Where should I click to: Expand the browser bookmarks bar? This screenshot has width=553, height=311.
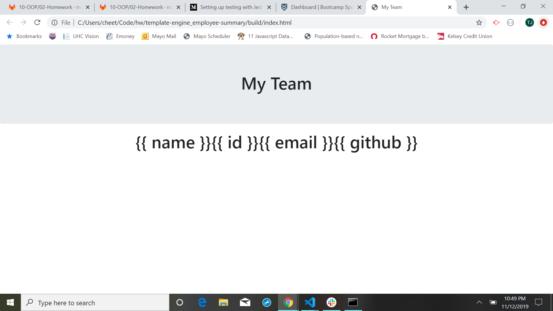pos(28,36)
